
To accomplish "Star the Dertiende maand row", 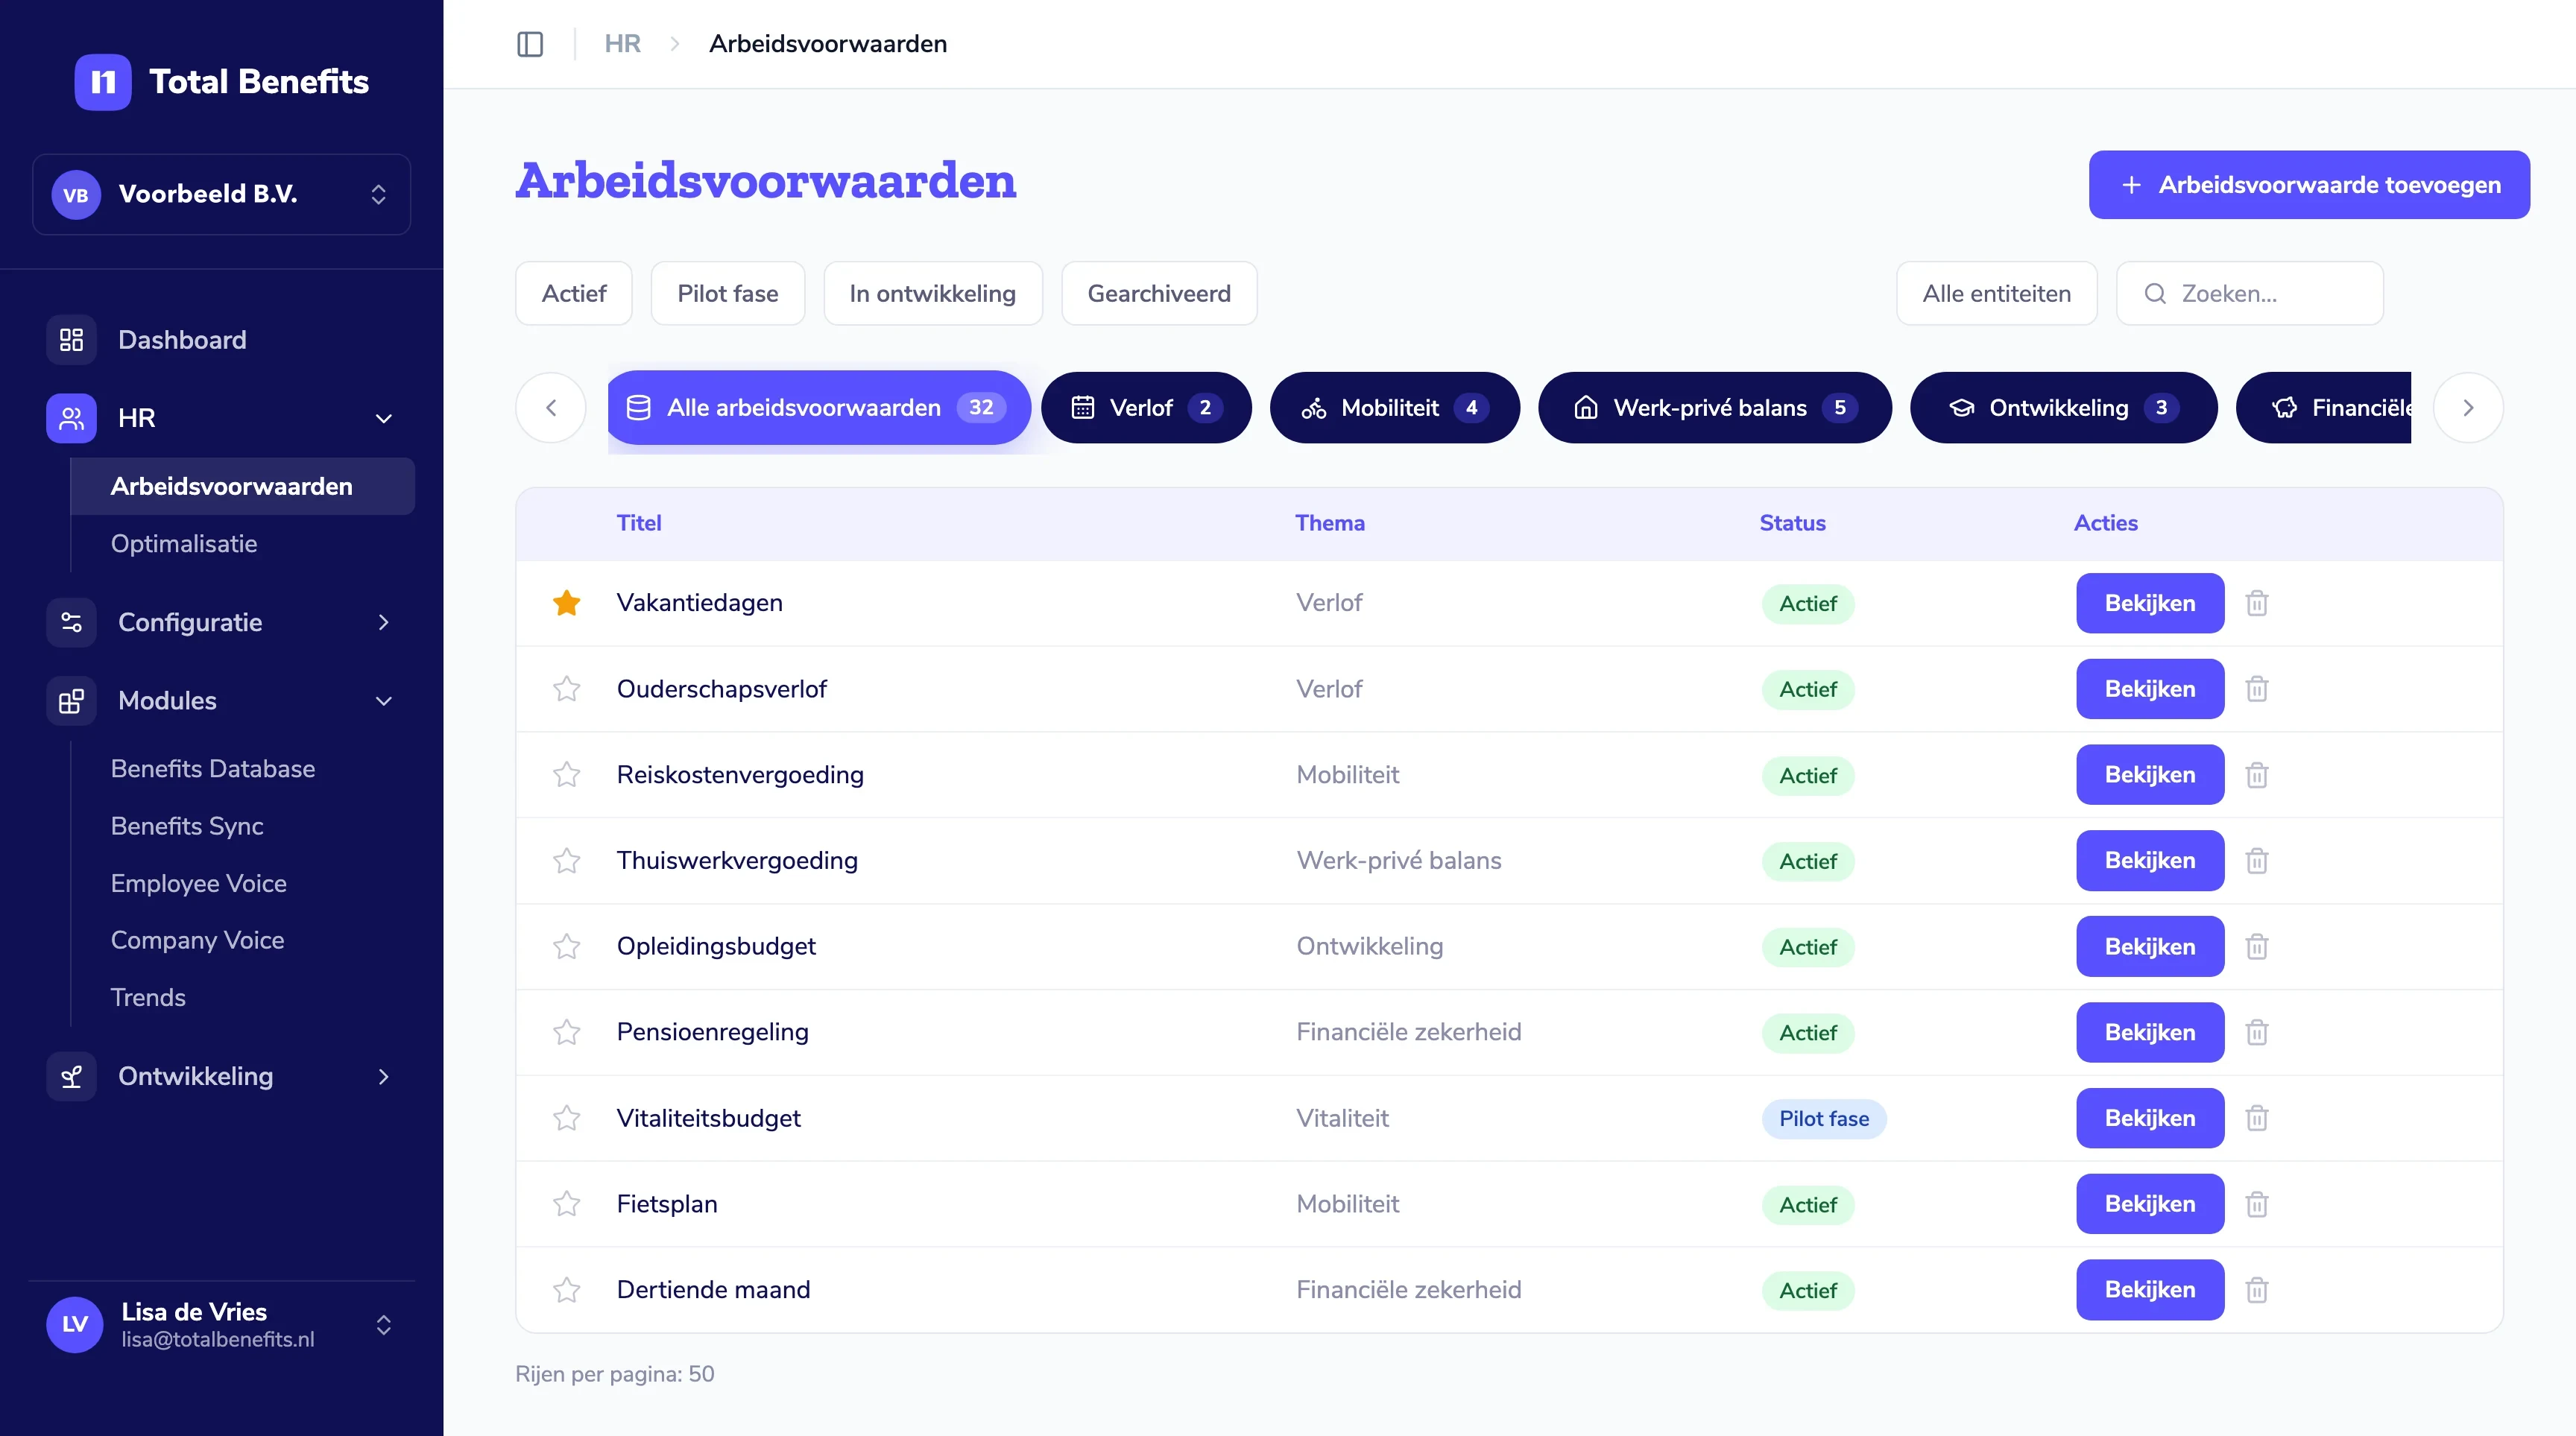I will click(x=567, y=1290).
